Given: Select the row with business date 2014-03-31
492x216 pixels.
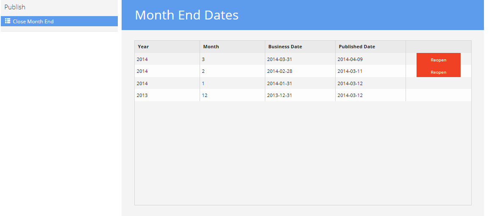Looking at the screenshot, I should [x=303, y=59].
